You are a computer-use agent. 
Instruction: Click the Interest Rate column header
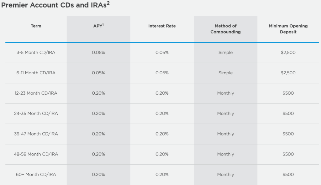tap(162, 26)
